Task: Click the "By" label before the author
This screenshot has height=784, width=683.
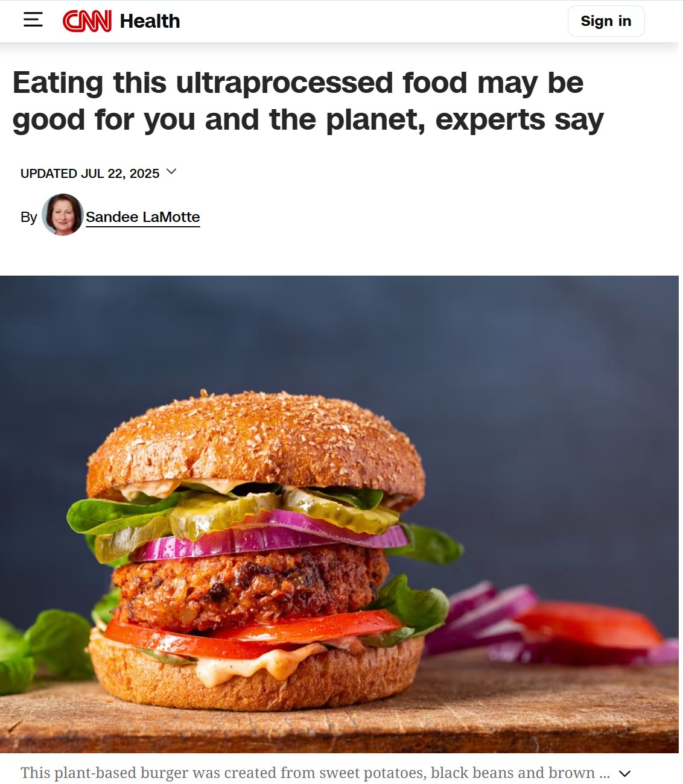Action: pos(29,217)
